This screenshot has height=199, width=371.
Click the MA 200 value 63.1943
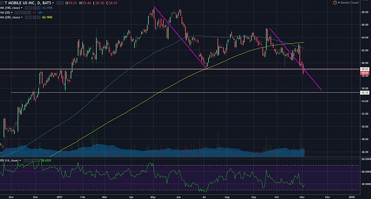point(47,17)
